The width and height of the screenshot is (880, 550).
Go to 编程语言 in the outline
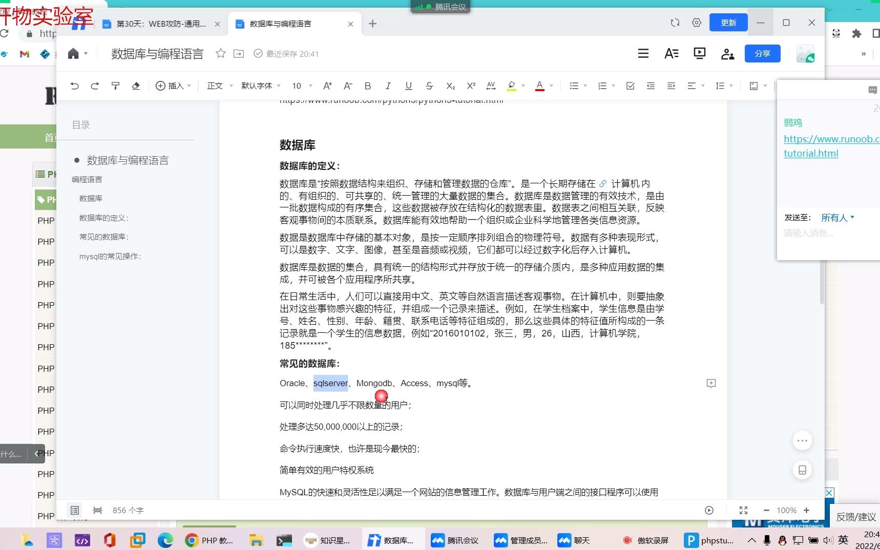point(87,179)
